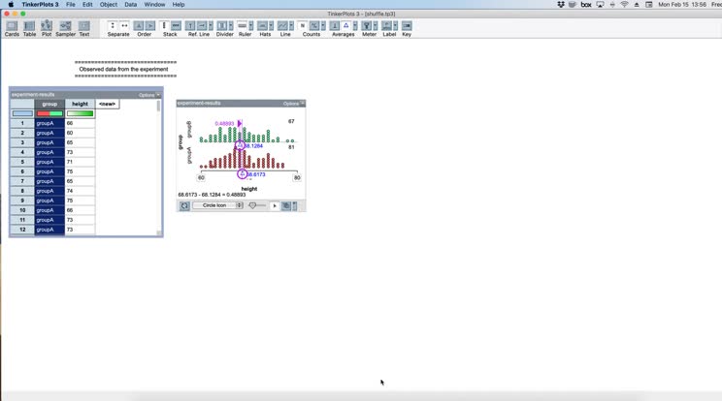Image resolution: width=722 pixels, height=401 pixels.
Task: Click the Label tool icon
Action: coord(387,26)
